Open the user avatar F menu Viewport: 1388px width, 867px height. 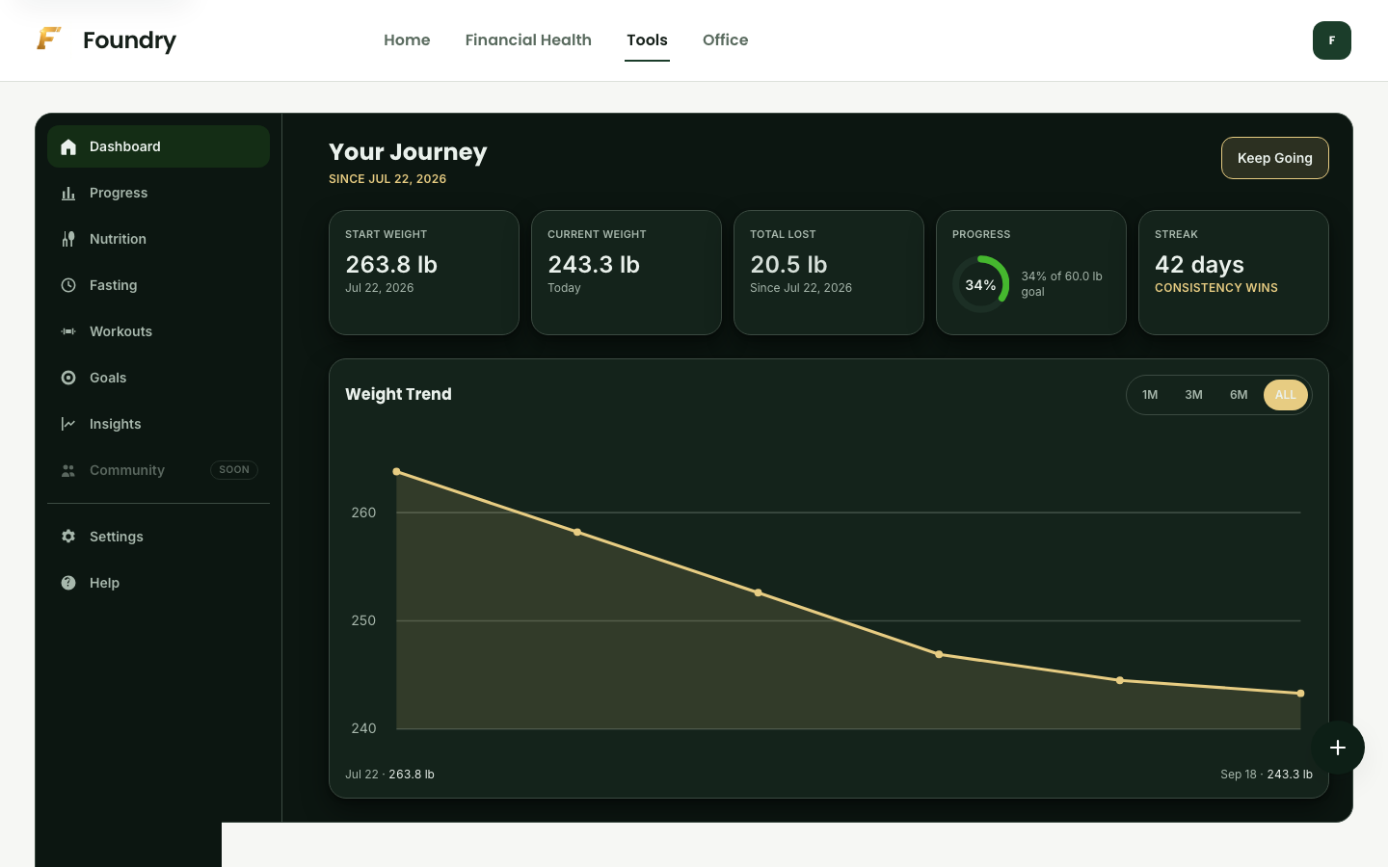pos(1332,40)
